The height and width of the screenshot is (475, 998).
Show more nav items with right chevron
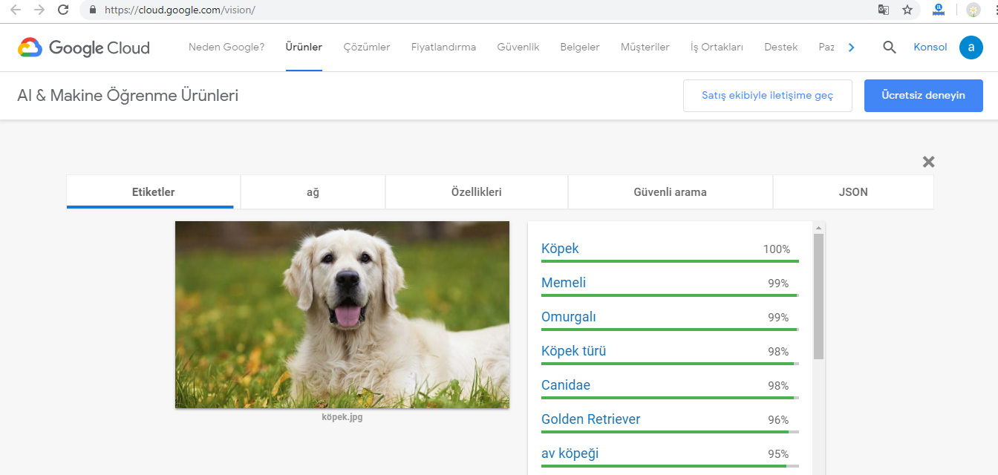coord(851,47)
